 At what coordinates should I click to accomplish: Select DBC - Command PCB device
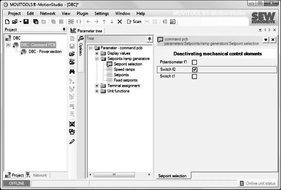(x=38, y=45)
